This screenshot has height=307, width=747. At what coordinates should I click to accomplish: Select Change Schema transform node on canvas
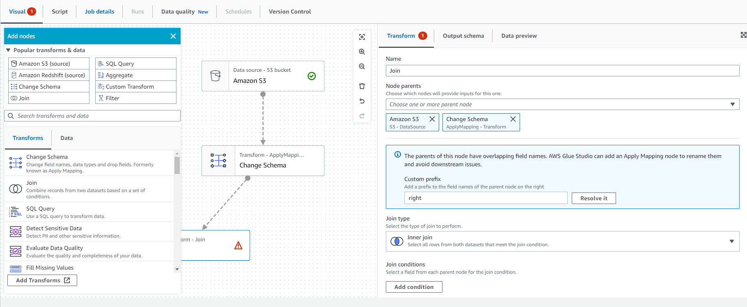[263, 160]
